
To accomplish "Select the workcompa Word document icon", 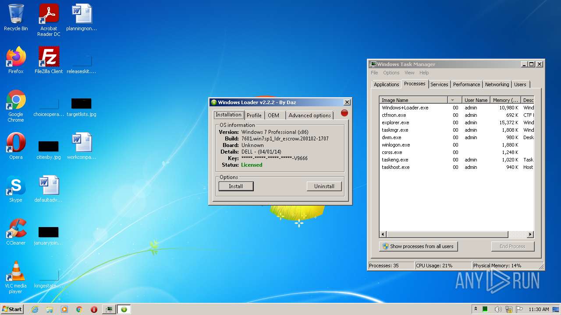I will coord(82,146).
